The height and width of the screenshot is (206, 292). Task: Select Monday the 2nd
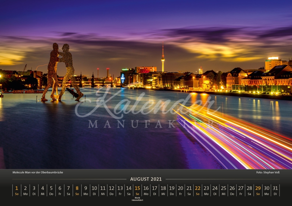pyautogui.click(x=25, y=190)
